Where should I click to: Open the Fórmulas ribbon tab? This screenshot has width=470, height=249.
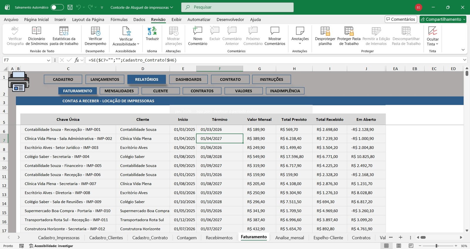tap(119, 20)
